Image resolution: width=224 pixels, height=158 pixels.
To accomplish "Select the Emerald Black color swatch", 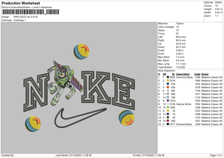I will 168,124.
